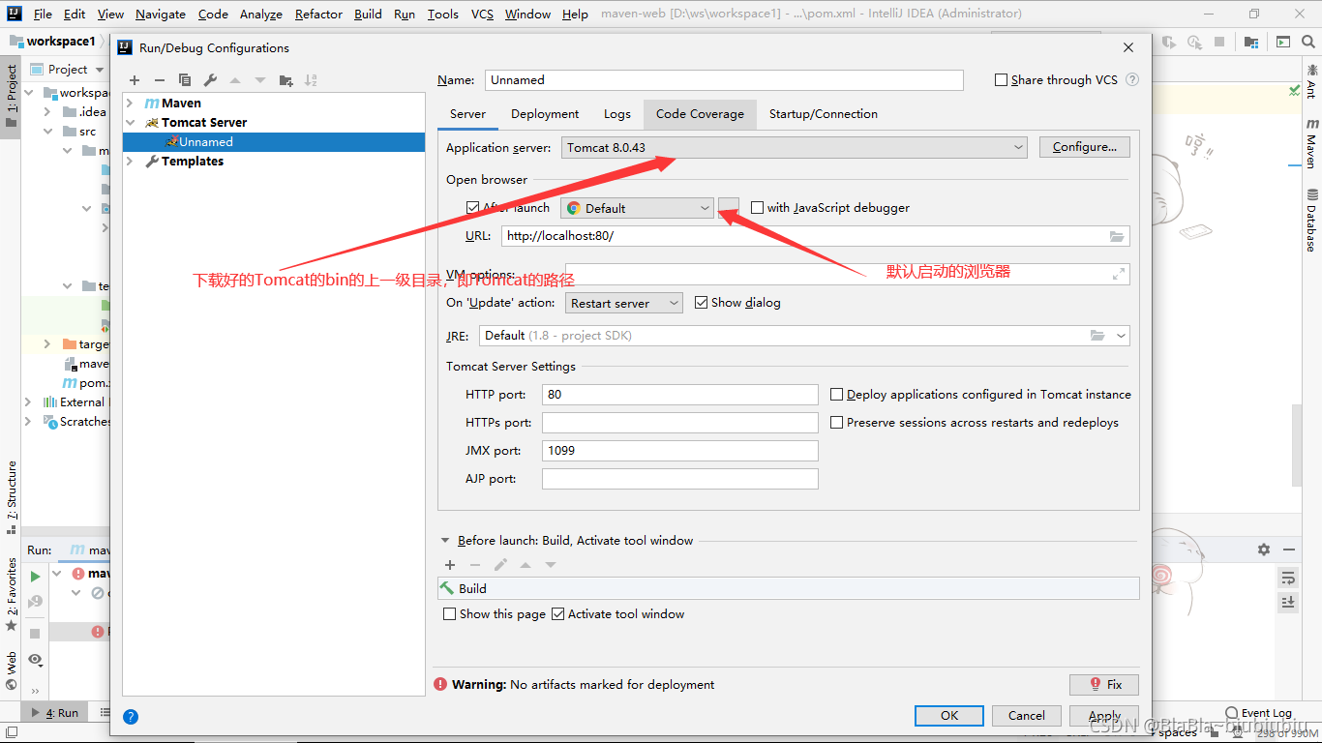
Task: Click the HTTP port field
Action: pyautogui.click(x=680, y=395)
